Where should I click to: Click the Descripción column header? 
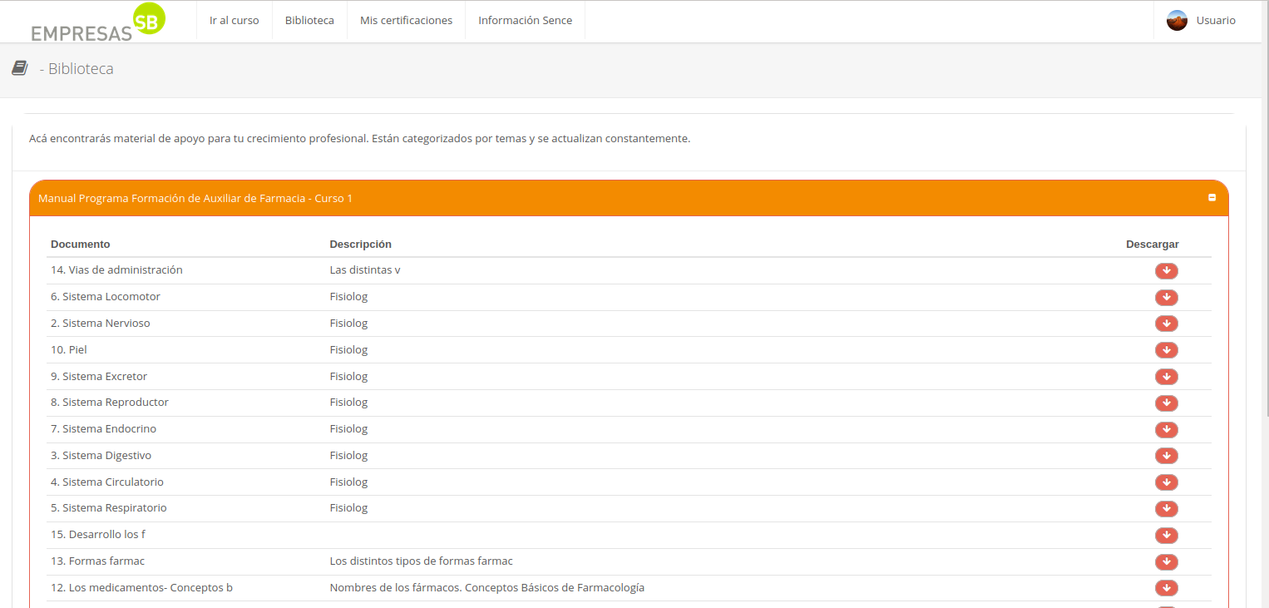point(360,245)
